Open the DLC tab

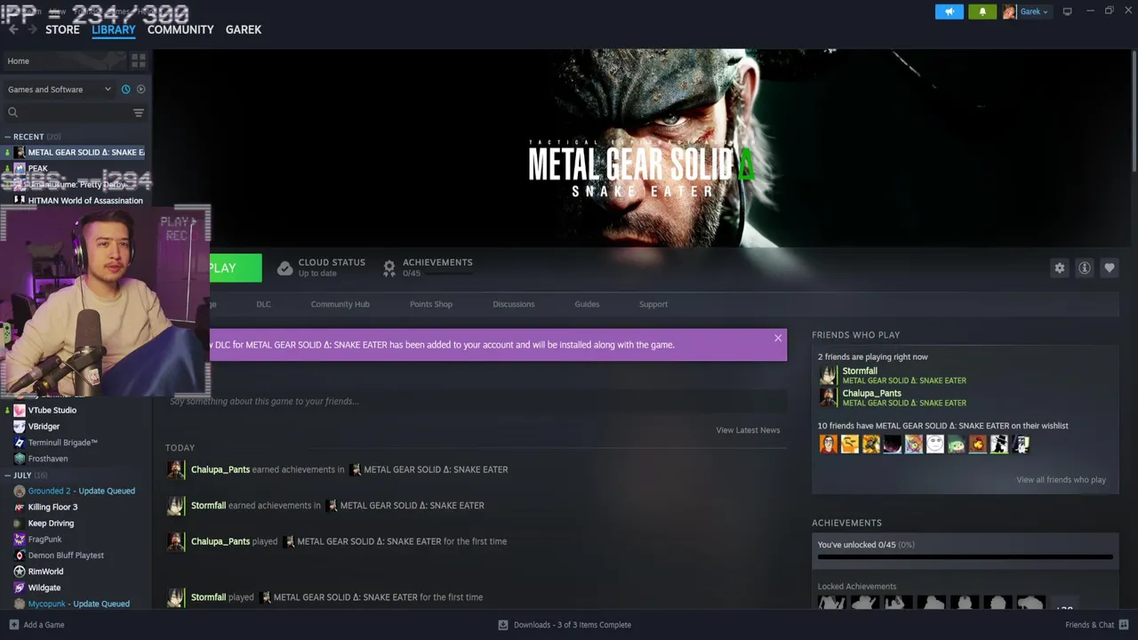[x=263, y=304]
